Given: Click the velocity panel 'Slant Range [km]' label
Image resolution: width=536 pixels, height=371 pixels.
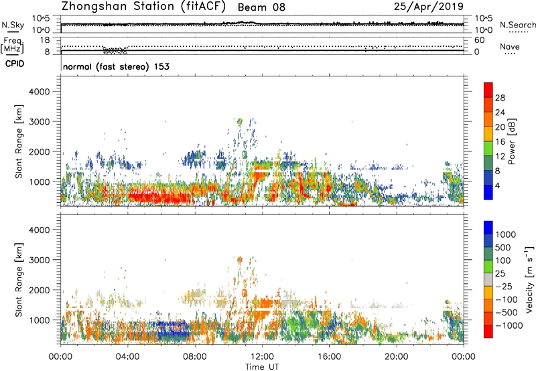Looking at the screenshot, I should (x=19, y=280).
